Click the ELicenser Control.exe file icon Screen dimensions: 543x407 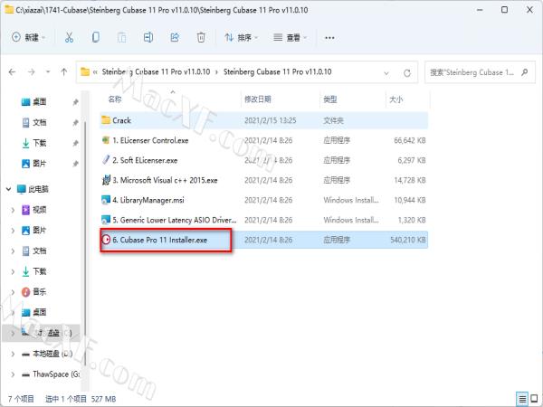tap(106, 140)
